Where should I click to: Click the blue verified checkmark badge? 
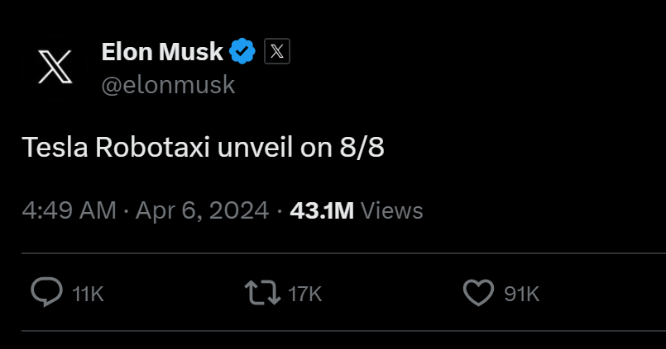click(x=242, y=52)
